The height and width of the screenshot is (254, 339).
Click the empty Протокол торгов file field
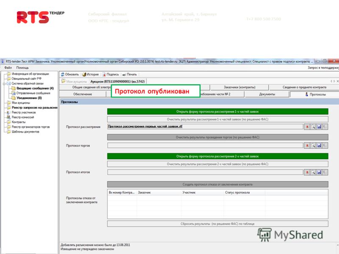point(205,146)
